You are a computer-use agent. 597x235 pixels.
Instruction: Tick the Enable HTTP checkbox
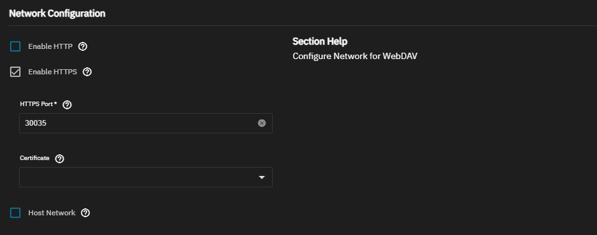[15, 47]
